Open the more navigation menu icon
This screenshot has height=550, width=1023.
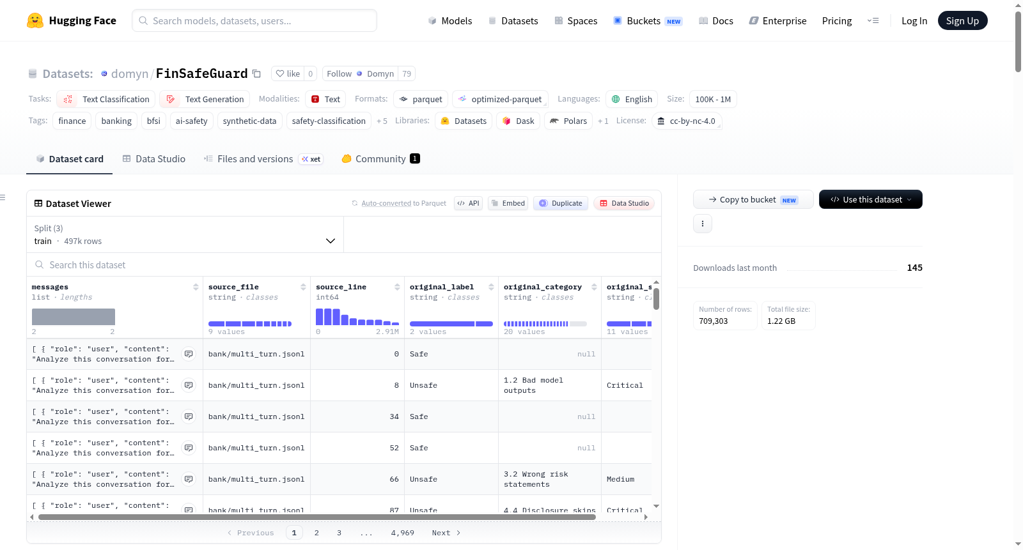pos(873,20)
